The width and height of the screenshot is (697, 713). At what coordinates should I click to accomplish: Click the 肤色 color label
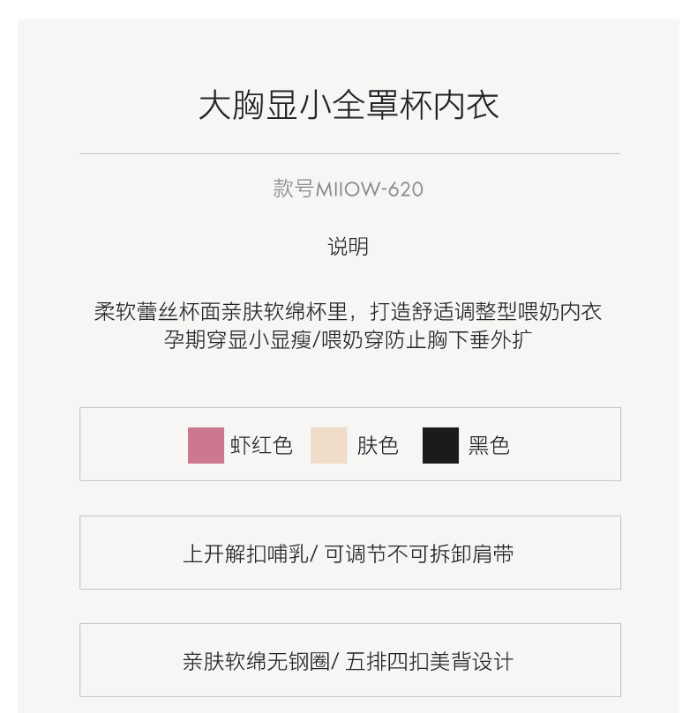click(378, 445)
